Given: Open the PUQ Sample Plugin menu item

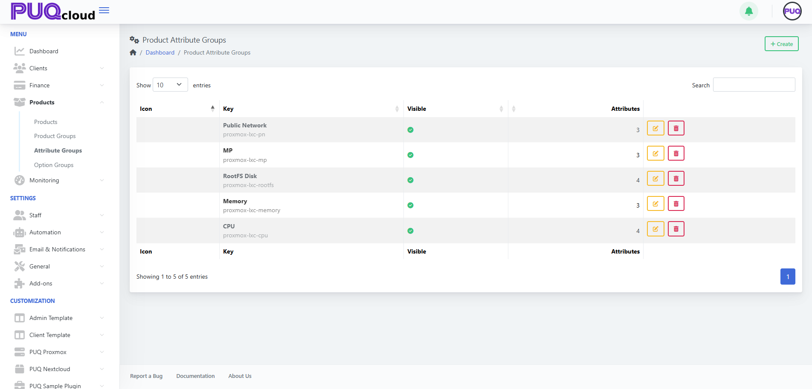Looking at the screenshot, I should [55, 386].
